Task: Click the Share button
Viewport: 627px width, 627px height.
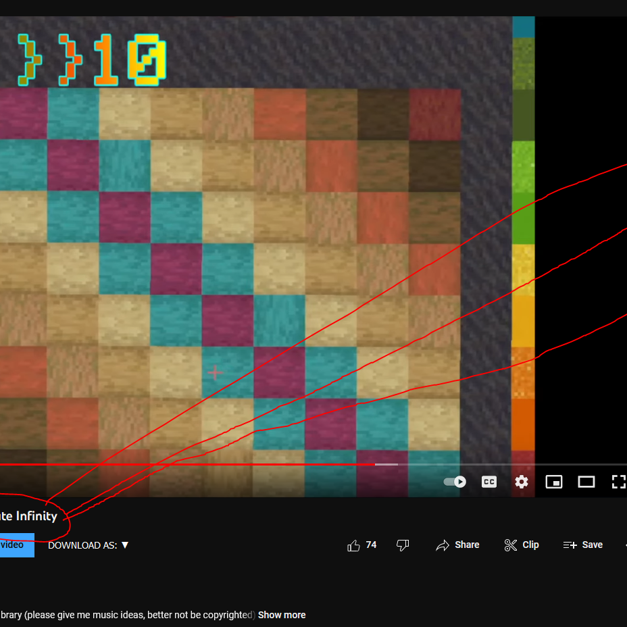Action: 457,545
